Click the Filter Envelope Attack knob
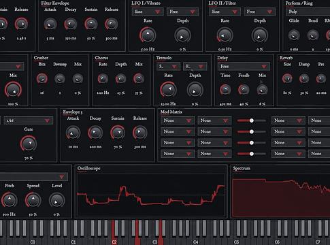Image resolution: width=330 pixels, height=245 pixels. [x=50, y=24]
